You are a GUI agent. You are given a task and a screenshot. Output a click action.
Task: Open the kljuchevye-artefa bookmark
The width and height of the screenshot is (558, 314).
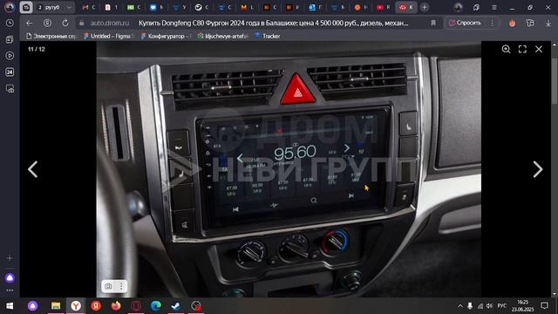point(222,36)
